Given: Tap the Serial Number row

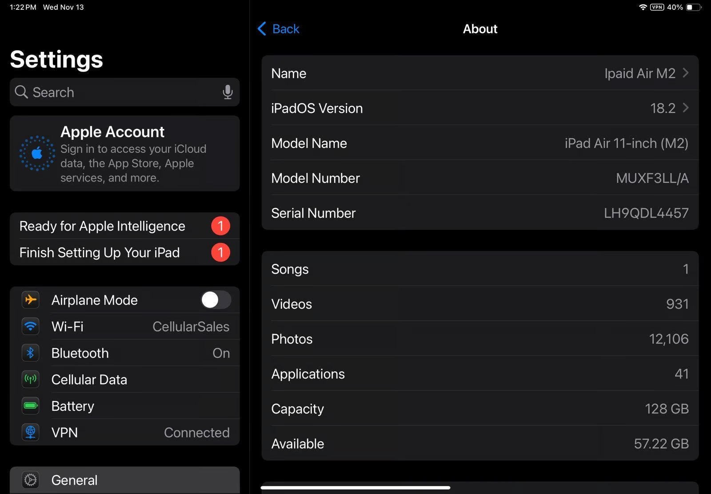Looking at the screenshot, I should point(480,213).
